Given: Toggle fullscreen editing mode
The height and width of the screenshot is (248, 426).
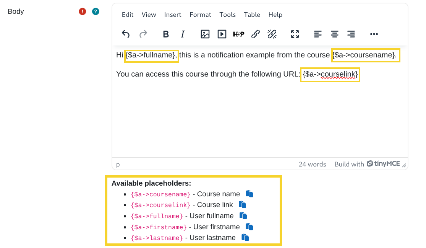Looking at the screenshot, I should (x=295, y=34).
